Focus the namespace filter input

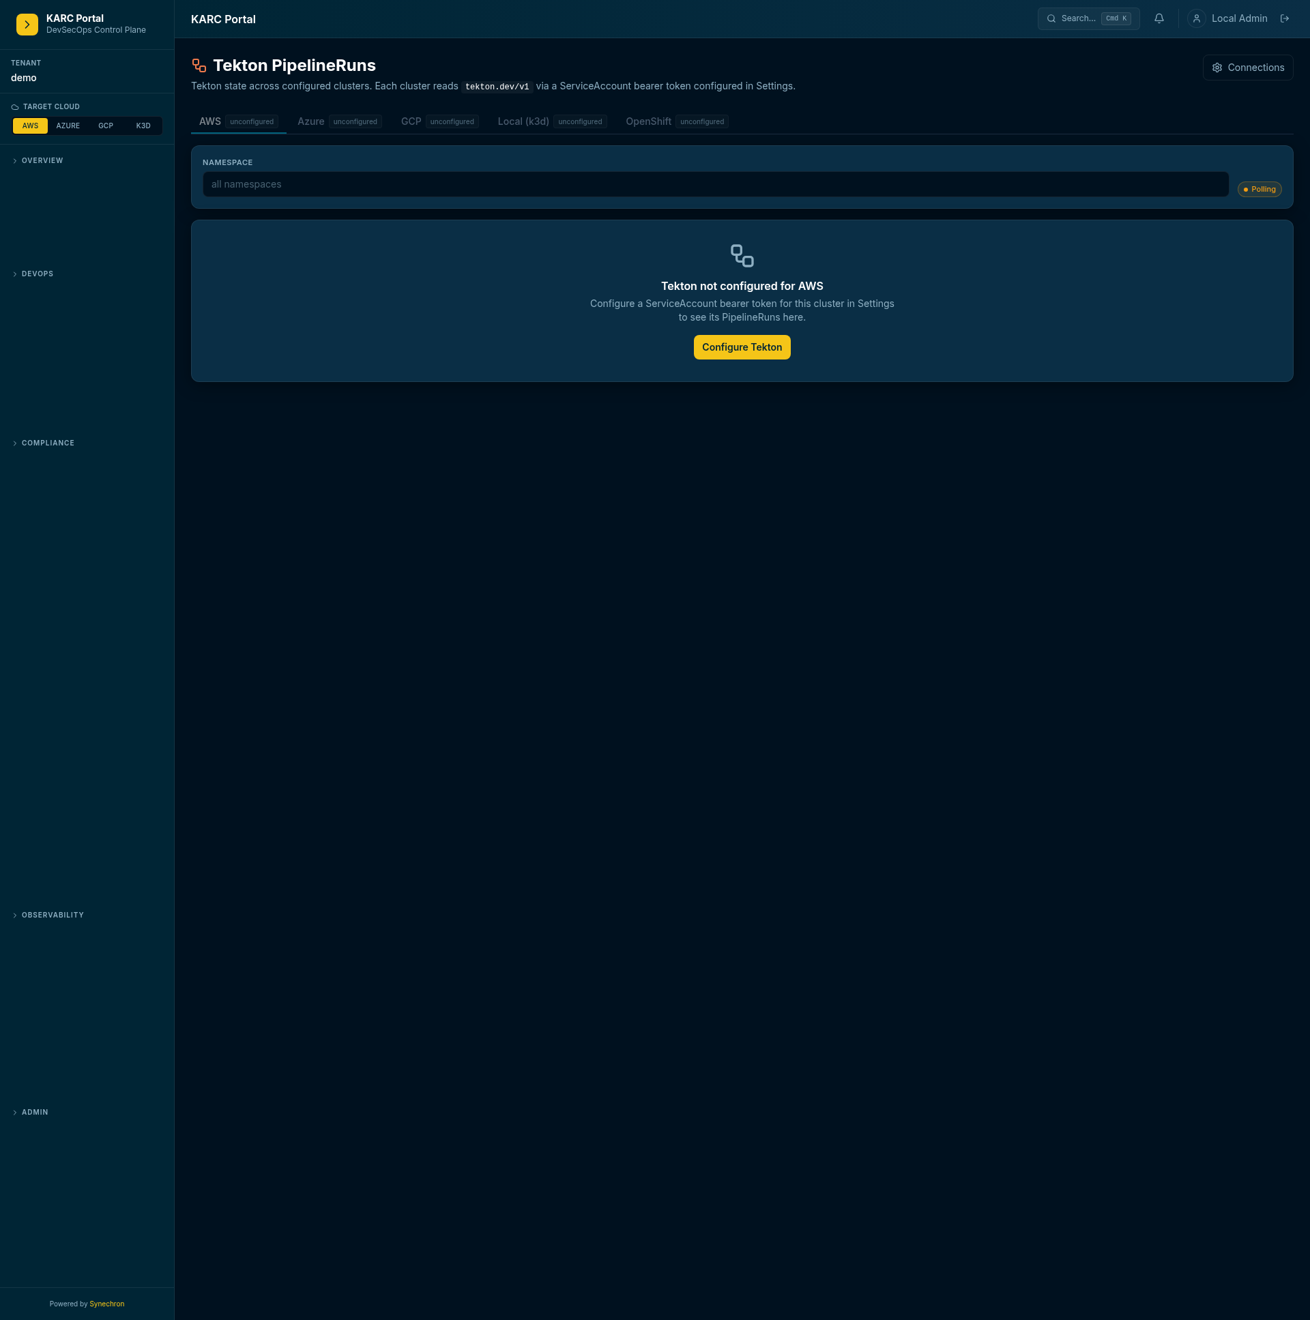(716, 184)
